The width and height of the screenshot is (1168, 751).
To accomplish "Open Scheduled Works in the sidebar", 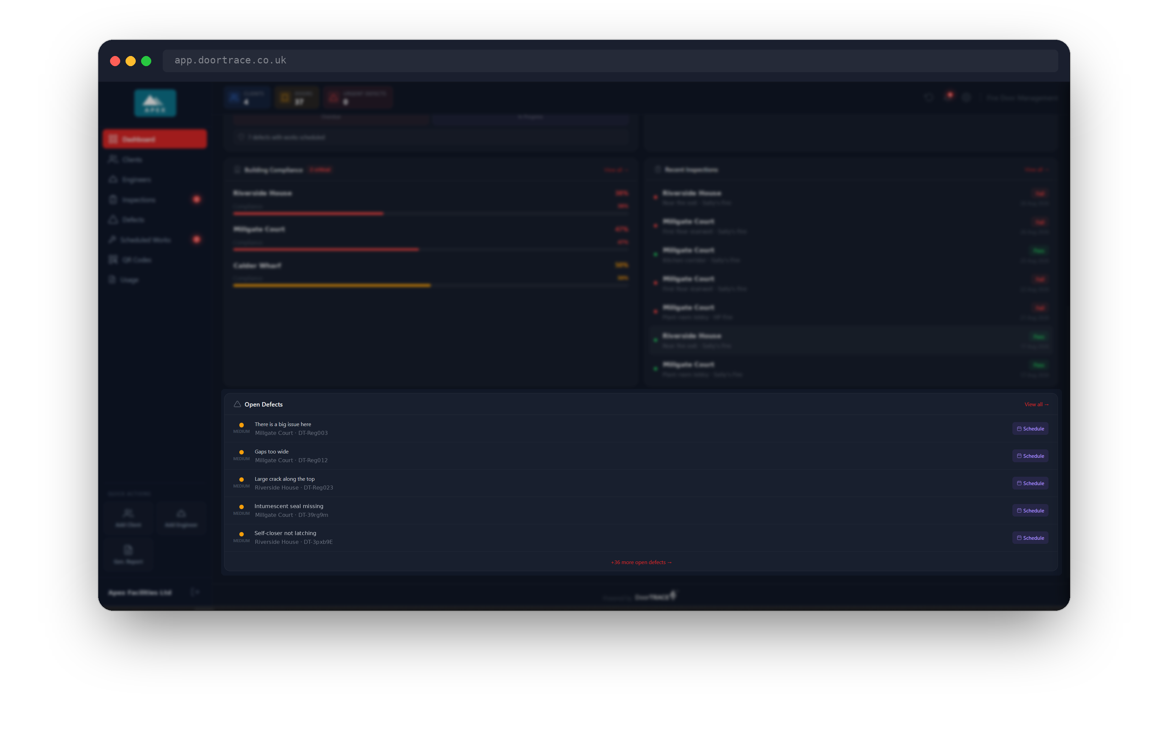I will 155,240.
